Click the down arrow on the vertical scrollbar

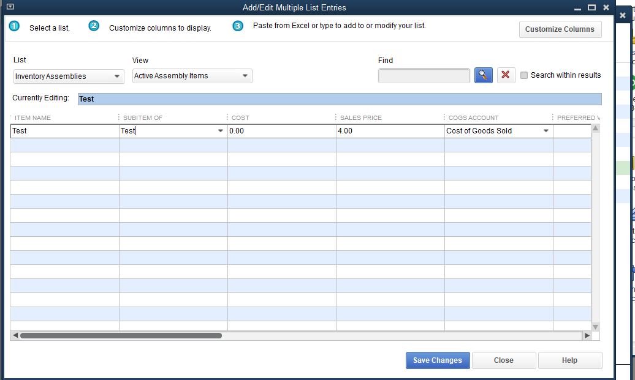595,327
